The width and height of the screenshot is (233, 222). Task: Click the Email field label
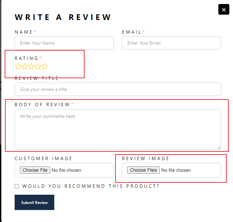(x=132, y=32)
